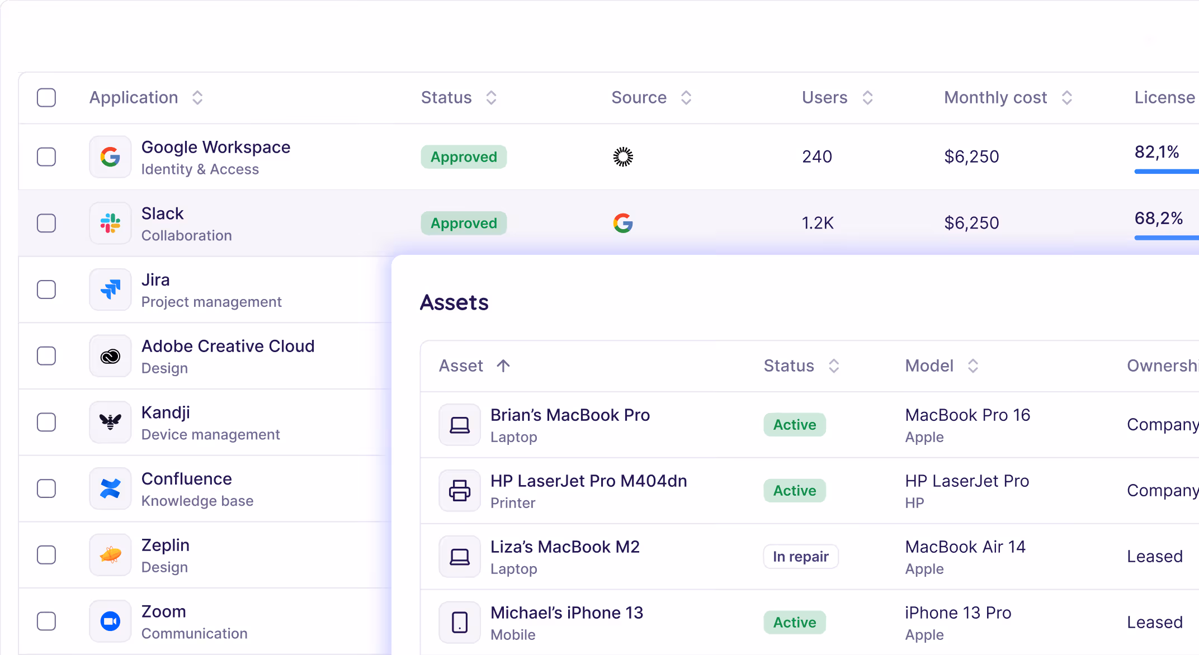The width and height of the screenshot is (1199, 655).
Task: Click the Google Workspace app icon
Action: (x=110, y=157)
